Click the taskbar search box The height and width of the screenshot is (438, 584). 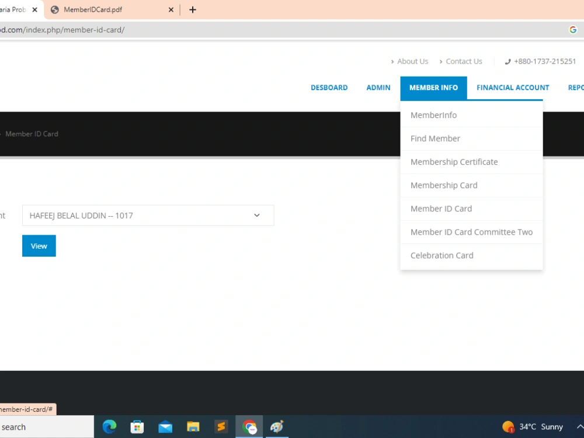[x=47, y=427]
